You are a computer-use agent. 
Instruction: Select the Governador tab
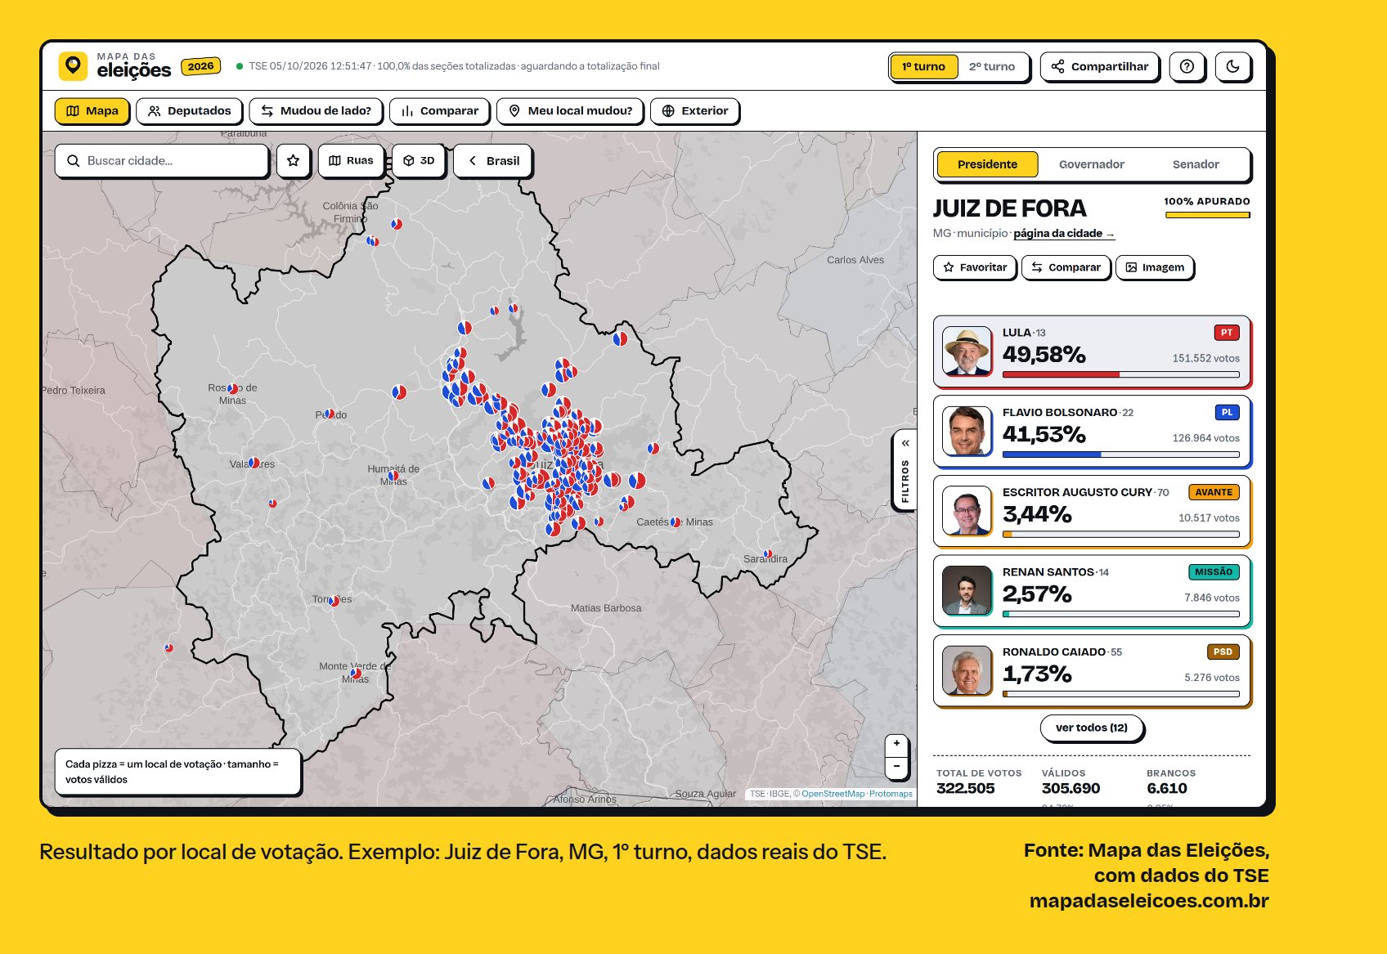[1091, 164]
